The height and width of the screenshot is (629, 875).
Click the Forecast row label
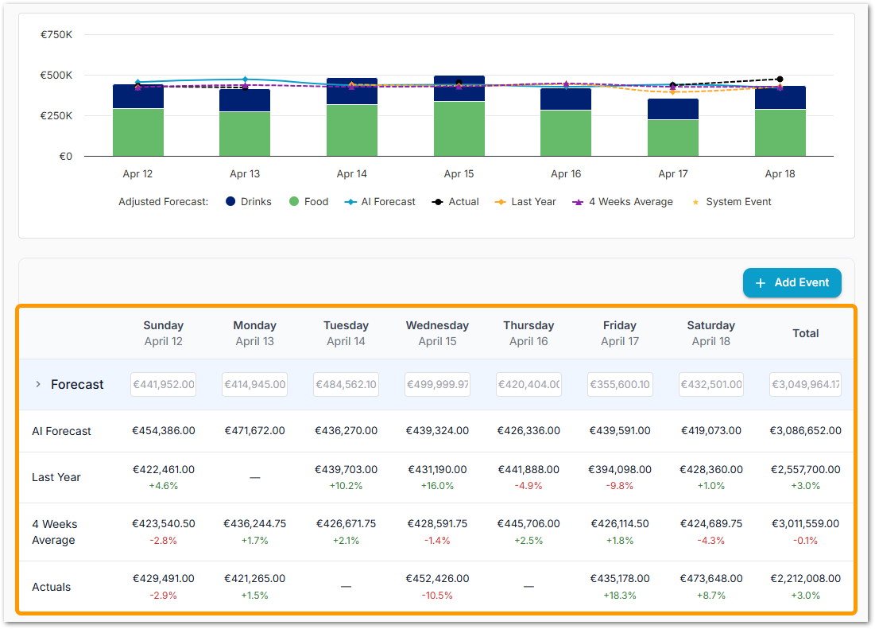[77, 385]
